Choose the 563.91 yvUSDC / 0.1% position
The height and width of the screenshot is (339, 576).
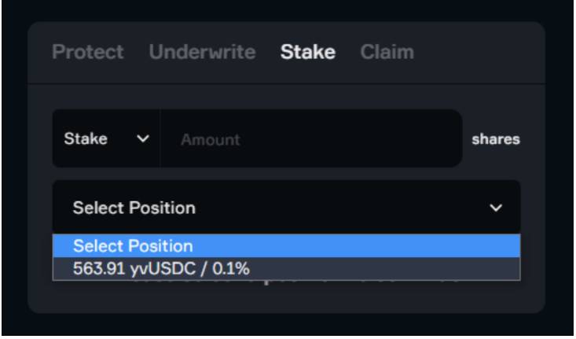[287, 269]
